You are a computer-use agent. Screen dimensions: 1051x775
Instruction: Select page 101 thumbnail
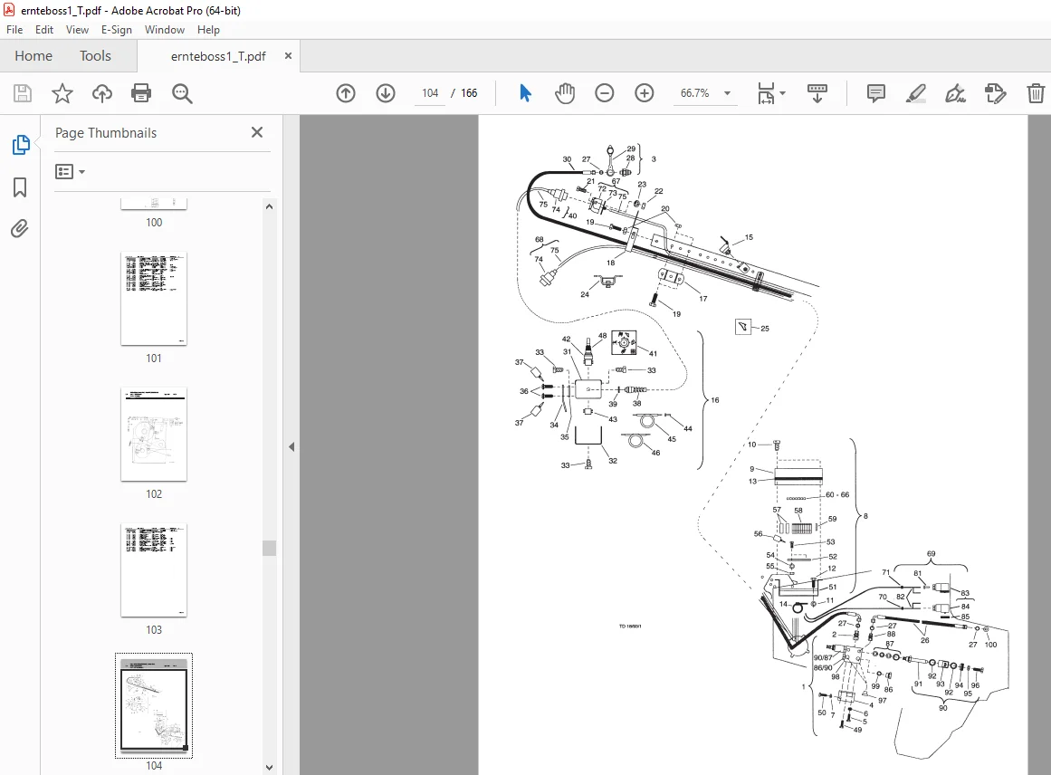[x=154, y=299]
